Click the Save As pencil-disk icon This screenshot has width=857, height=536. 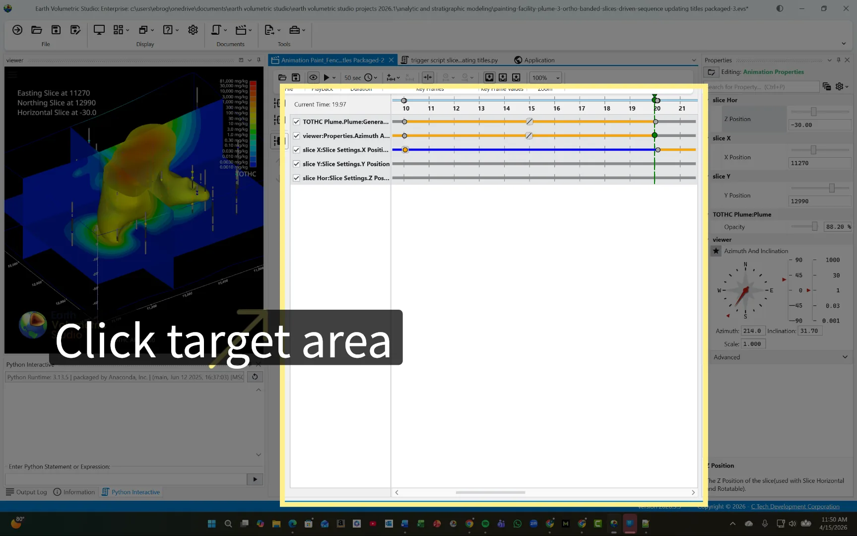[75, 30]
